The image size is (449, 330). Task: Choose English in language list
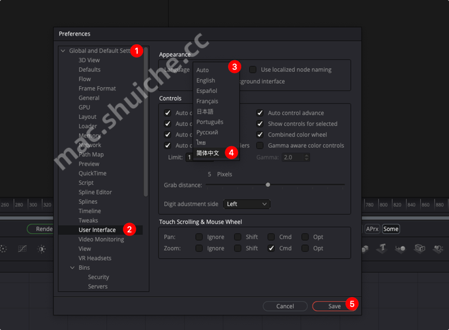point(206,81)
